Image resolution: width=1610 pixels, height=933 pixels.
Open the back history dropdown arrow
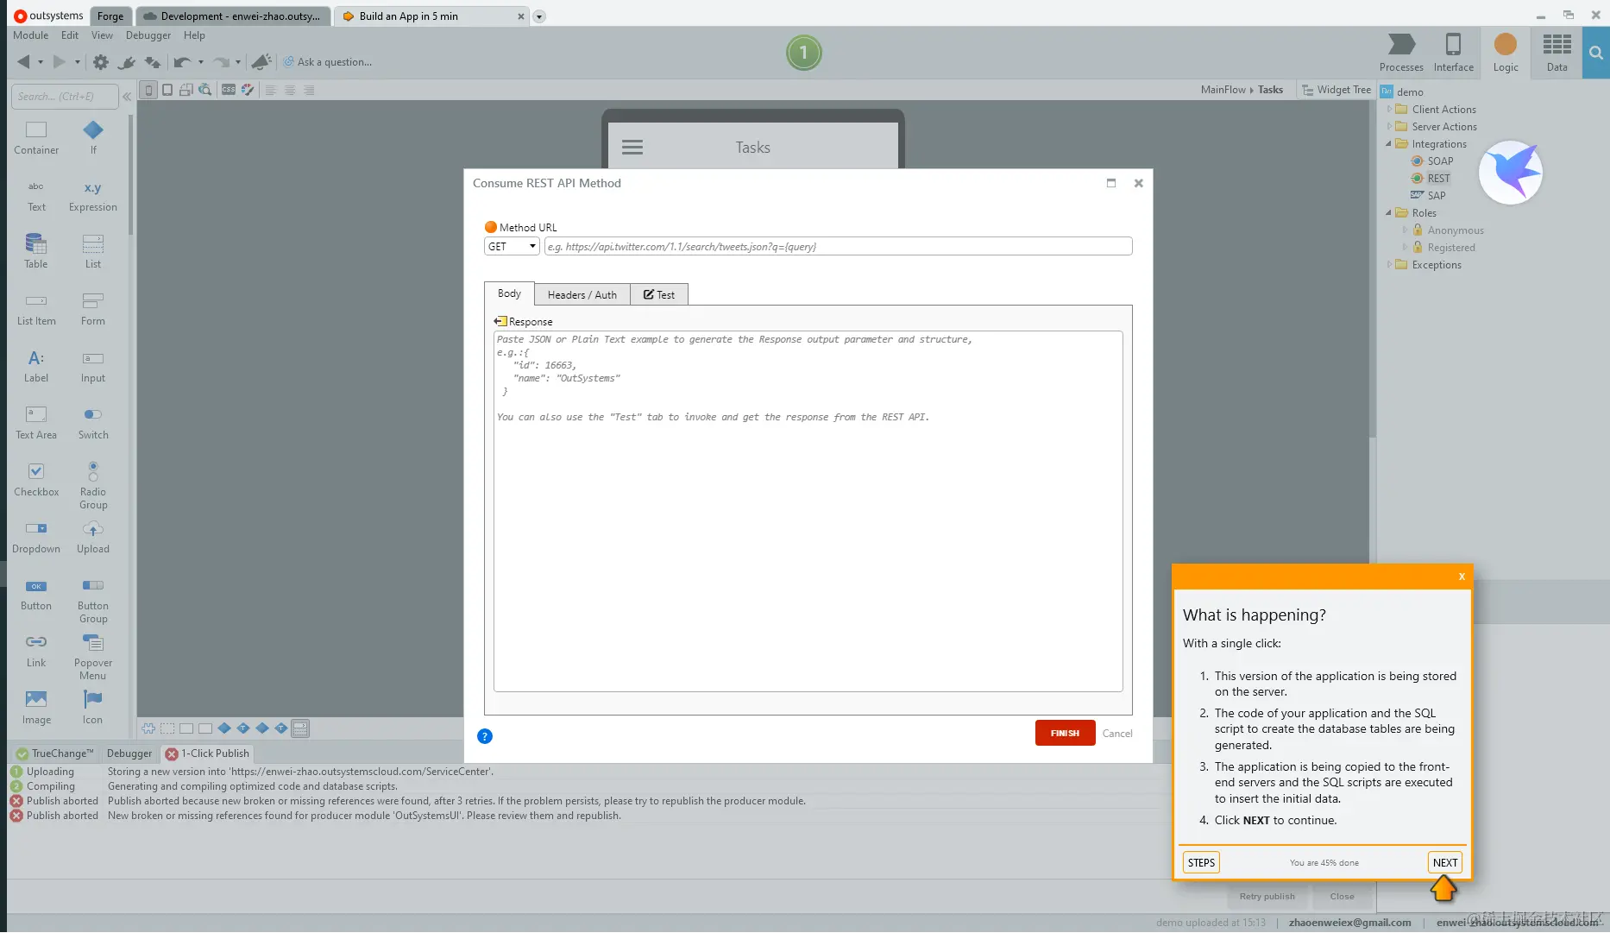click(41, 62)
